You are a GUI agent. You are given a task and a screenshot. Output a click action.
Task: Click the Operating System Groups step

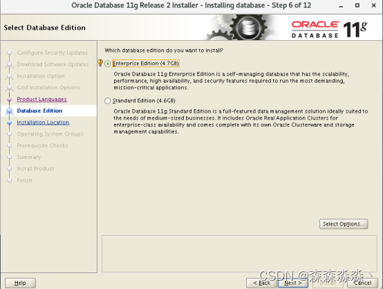(x=50, y=134)
